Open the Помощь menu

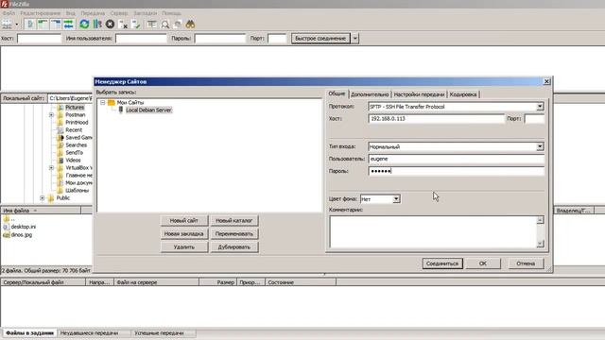tap(171, 13)
